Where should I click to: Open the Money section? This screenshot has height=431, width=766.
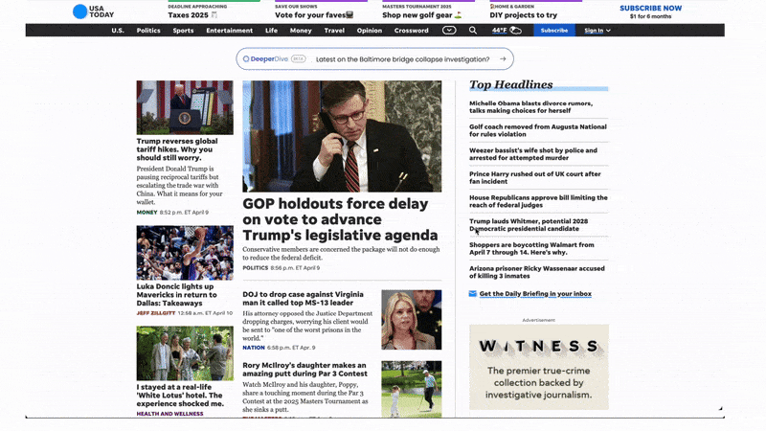coord(301,31)
